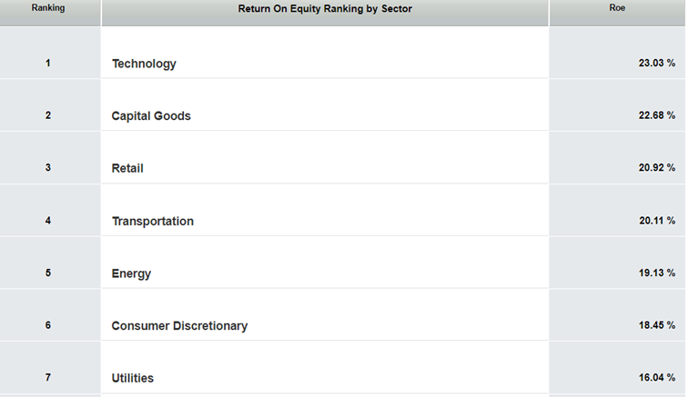Click the 19.13 % Energy Roe value

point(656,273)
